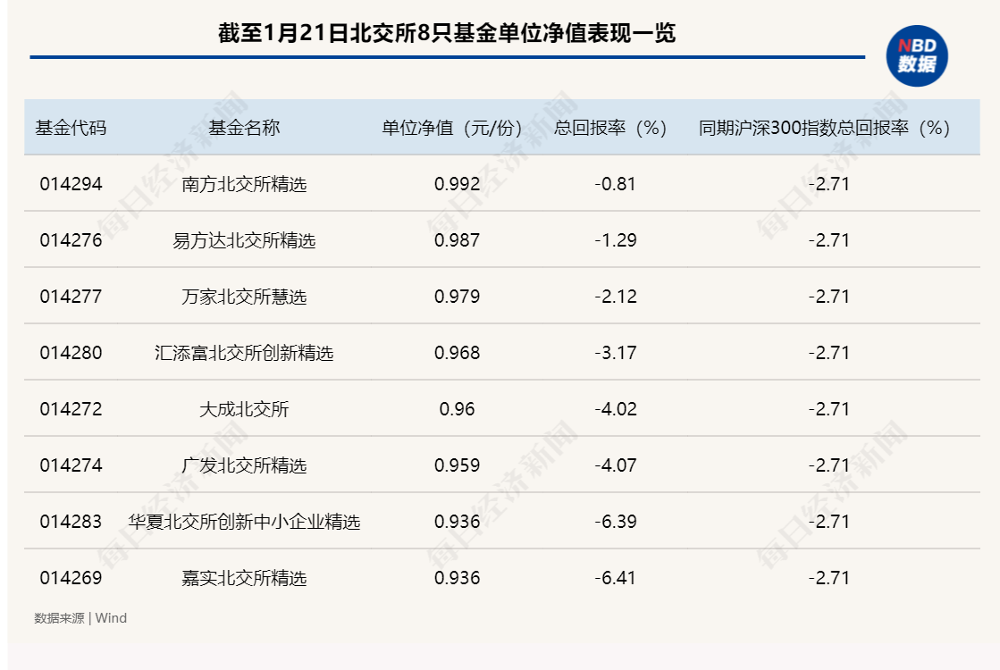
Task: Click total return -2.12
Action: pos(615,297)
